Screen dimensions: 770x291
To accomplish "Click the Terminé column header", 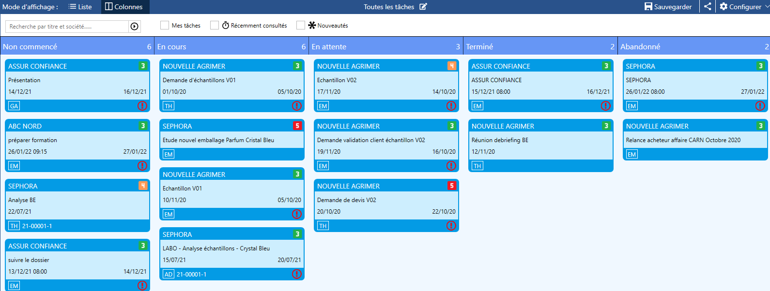I will click(540, 46).
